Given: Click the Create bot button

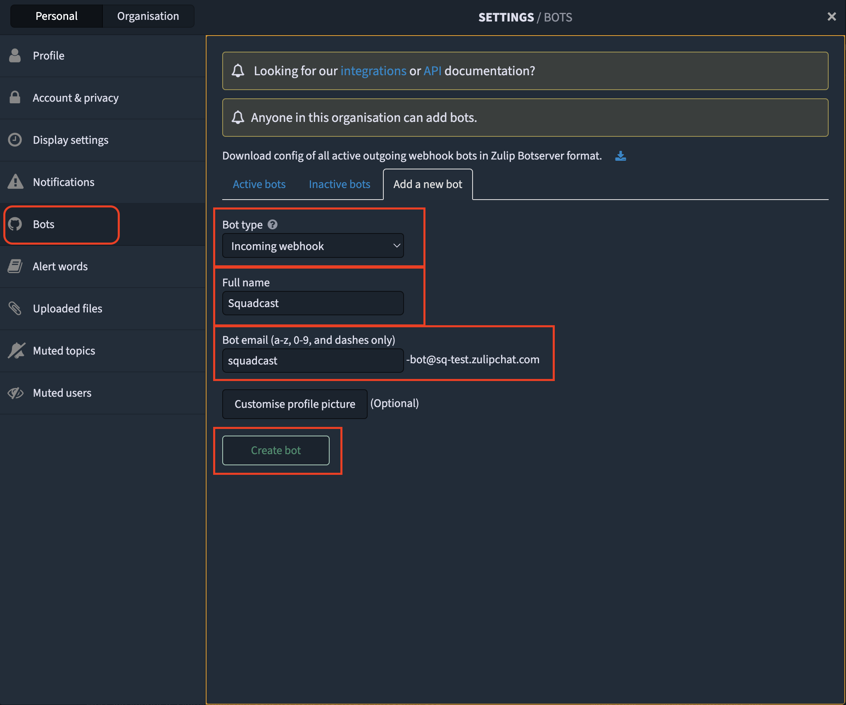Looking at the screenshot, I should [x=276, y=450].
